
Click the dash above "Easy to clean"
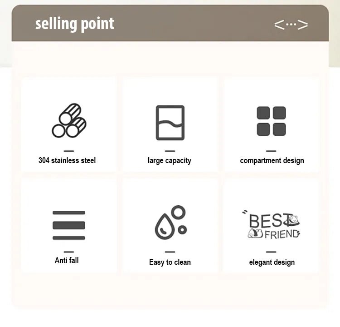pos(170,252)
